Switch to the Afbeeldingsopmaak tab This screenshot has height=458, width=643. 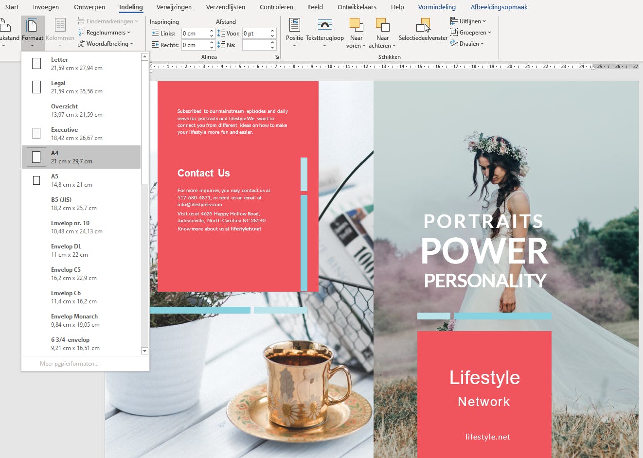pos(499,7)
